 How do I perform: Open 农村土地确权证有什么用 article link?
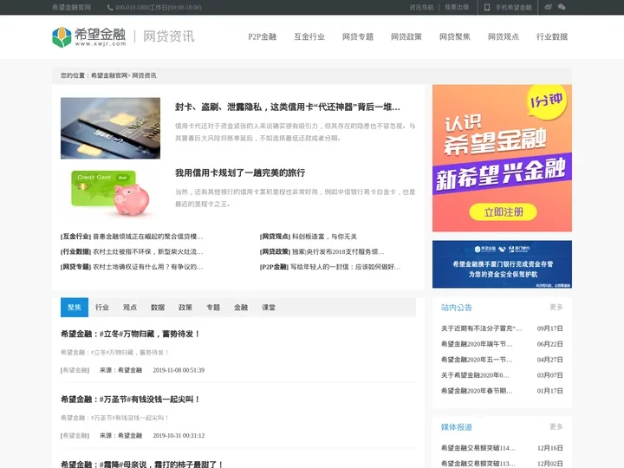tap(148, 267)
